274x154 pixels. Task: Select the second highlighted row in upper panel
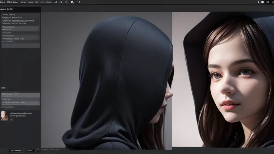[20, 37]
